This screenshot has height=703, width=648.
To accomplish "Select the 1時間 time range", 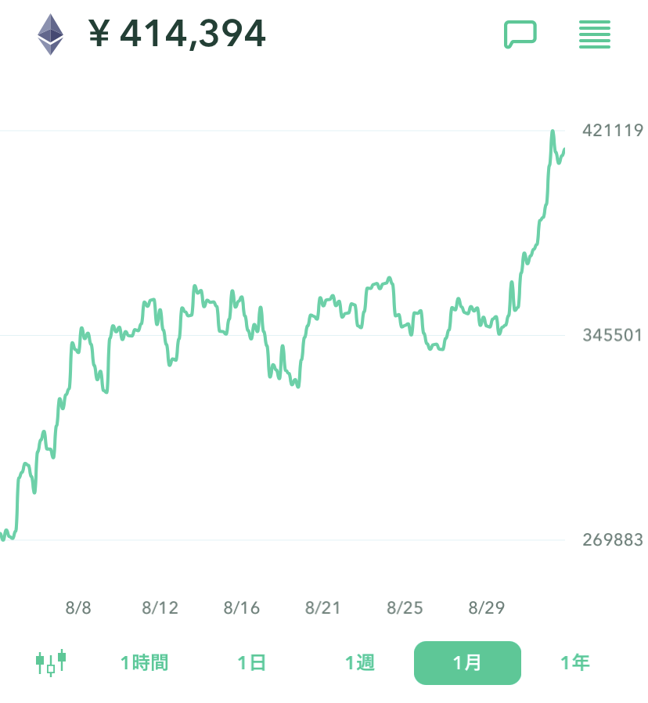I will click(144, 663).
